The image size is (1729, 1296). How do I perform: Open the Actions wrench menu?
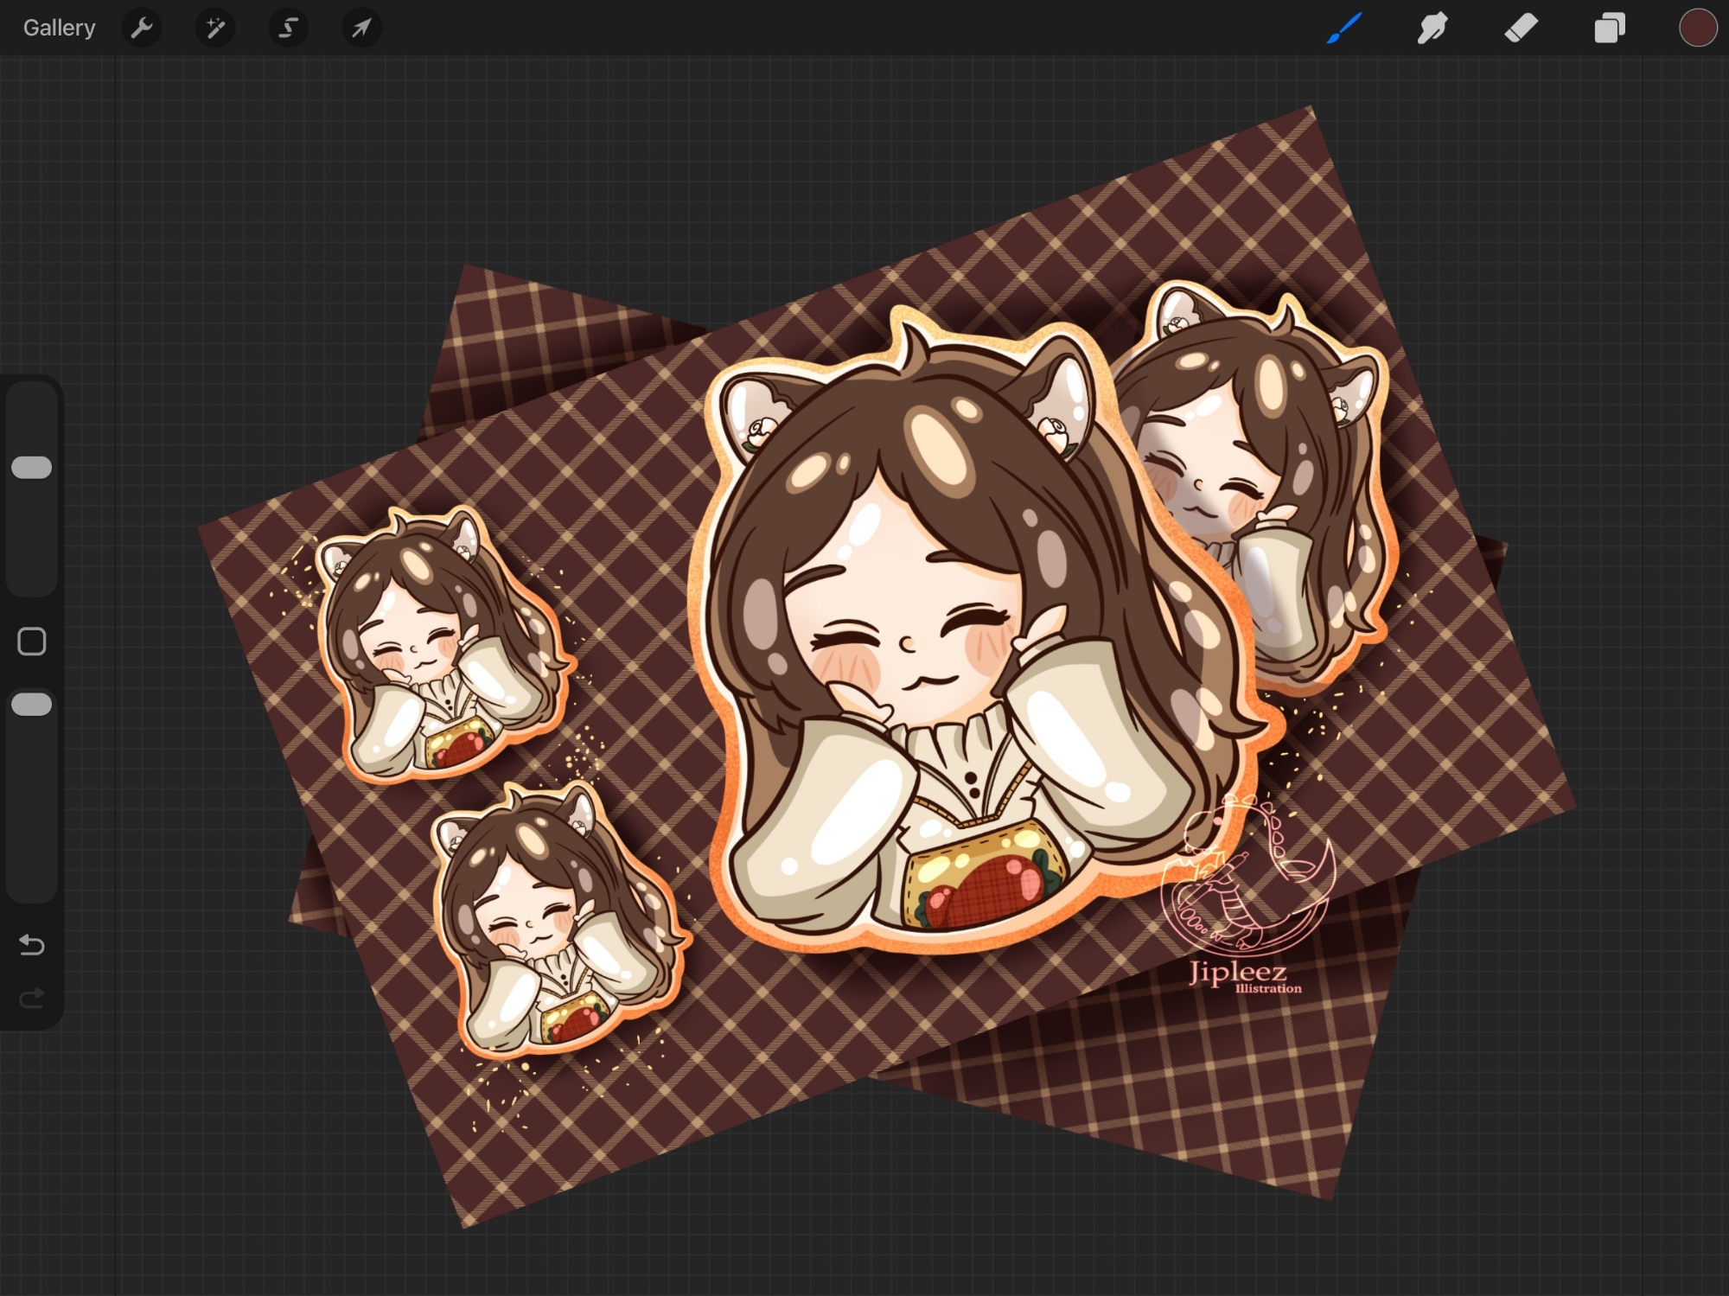coord(142,29)
